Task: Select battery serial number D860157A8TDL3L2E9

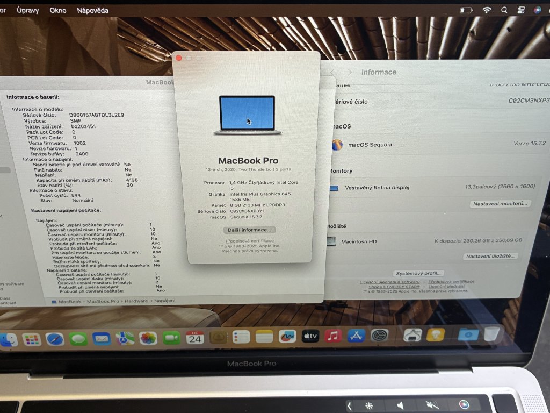Action: [97, 115]
